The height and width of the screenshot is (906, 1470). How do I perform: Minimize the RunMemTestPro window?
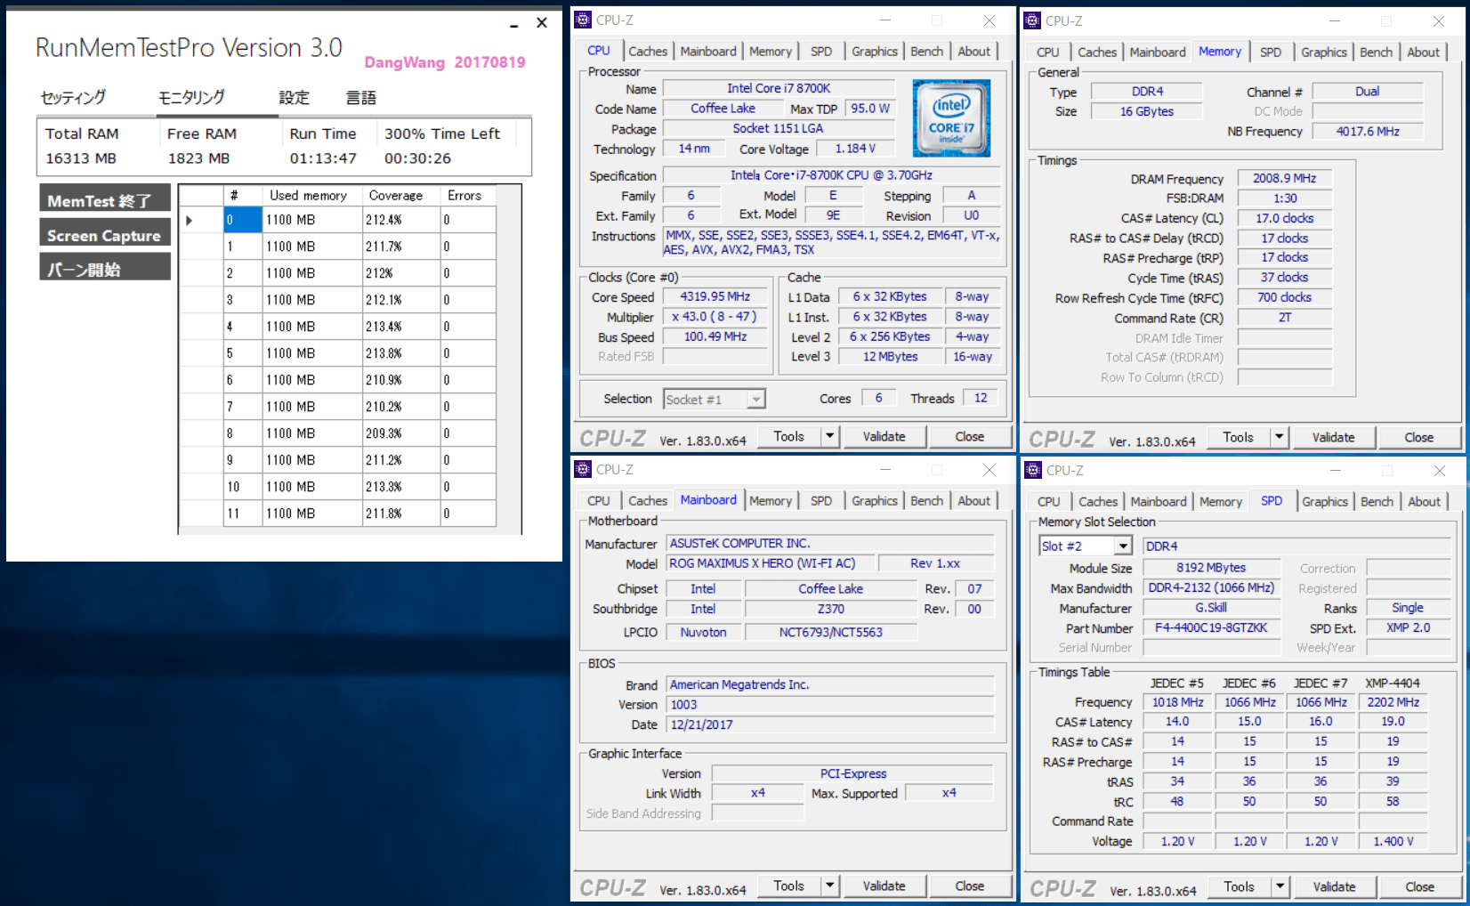coord(513,25)
